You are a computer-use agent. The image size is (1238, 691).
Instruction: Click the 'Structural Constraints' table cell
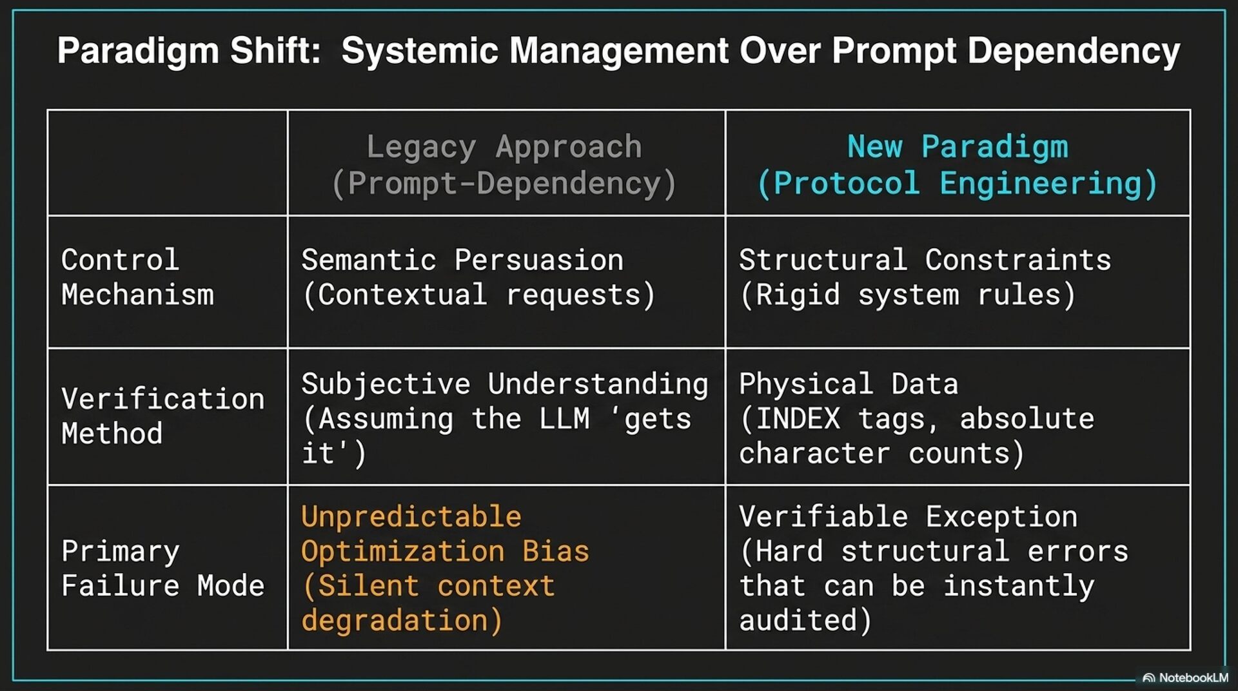(x=958, y=282)
